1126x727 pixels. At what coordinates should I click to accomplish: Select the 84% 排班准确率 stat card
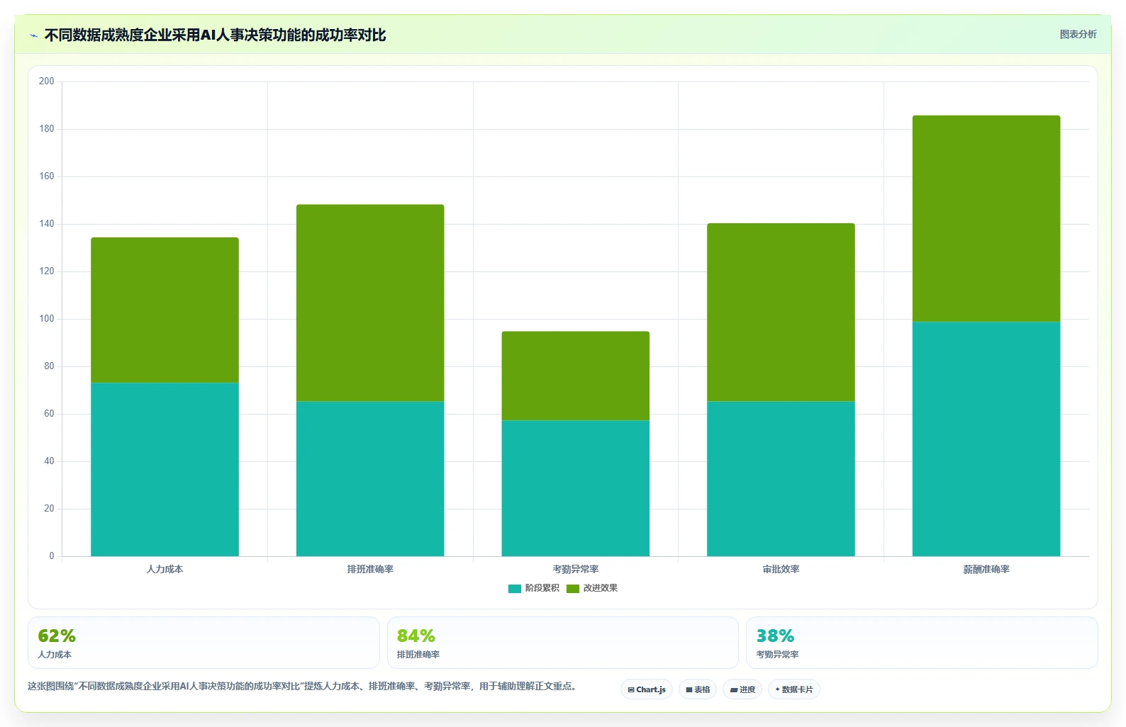pyautogui.click(x=563, y=643)
